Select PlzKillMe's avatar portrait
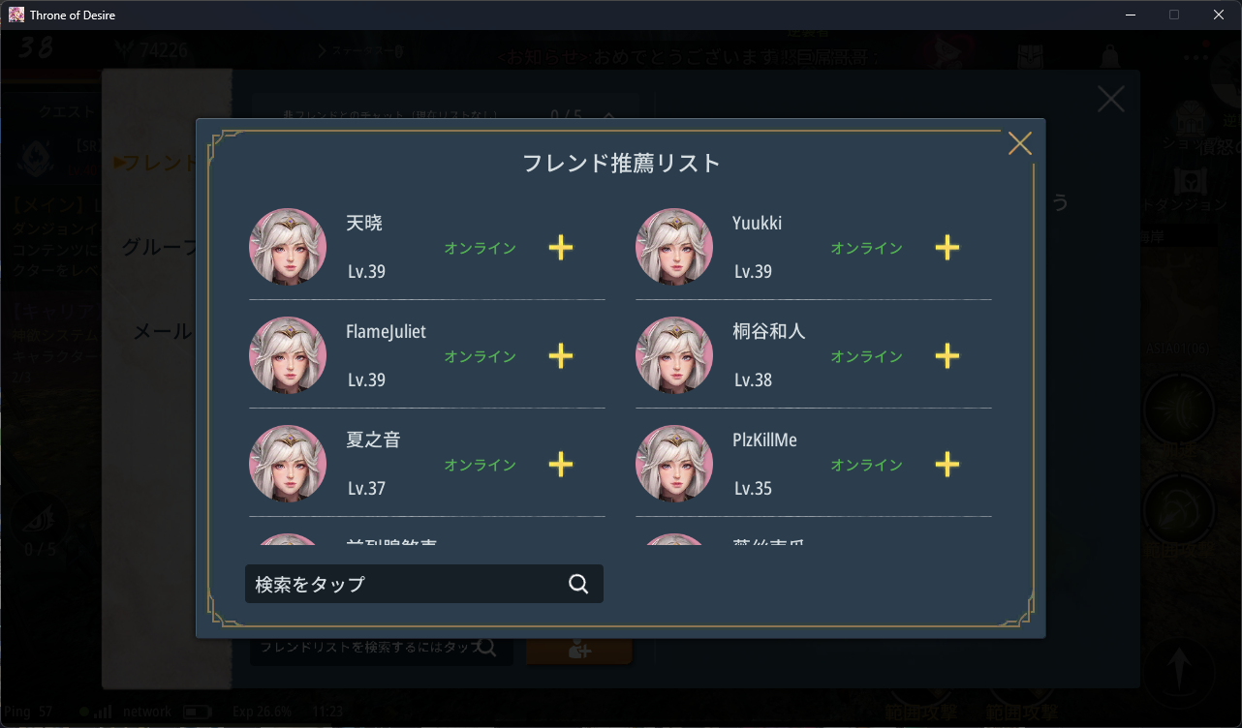Viewport: 1242px width, 728px height. pyautogui.click(x=674, y=464)
